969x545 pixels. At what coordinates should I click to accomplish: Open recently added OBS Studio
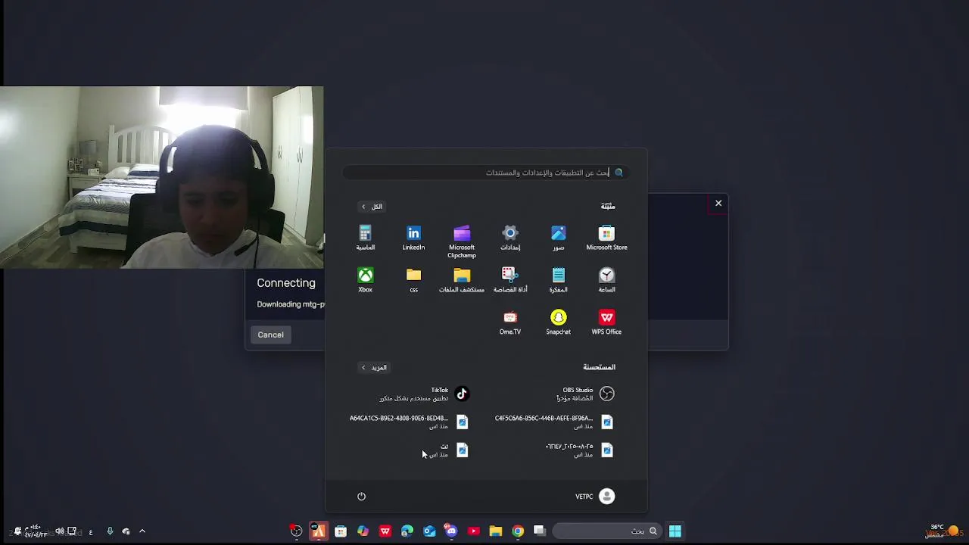585,394
